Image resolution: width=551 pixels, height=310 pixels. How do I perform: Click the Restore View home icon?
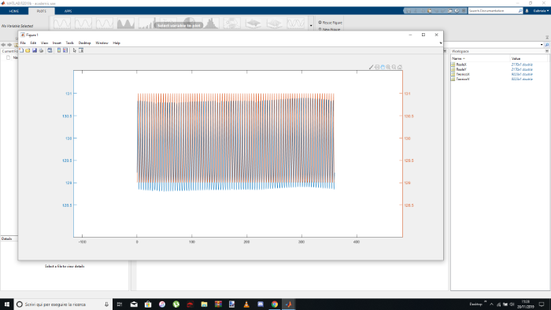pos(400,67)
